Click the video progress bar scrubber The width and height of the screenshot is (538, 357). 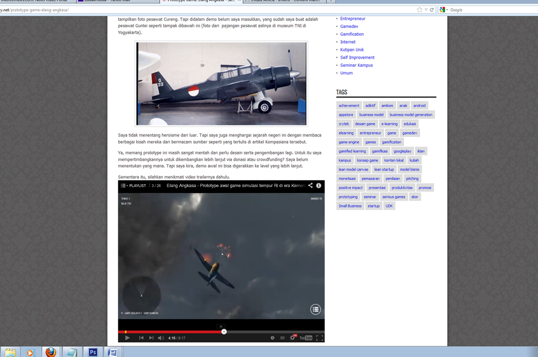click(x=224, y=331)
